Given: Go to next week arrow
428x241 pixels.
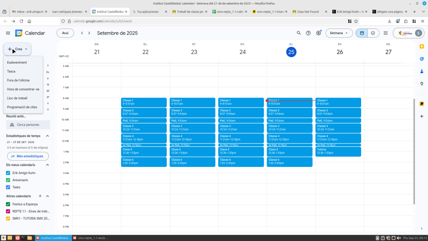Looking at the screenshot, I should coord(89,33).
